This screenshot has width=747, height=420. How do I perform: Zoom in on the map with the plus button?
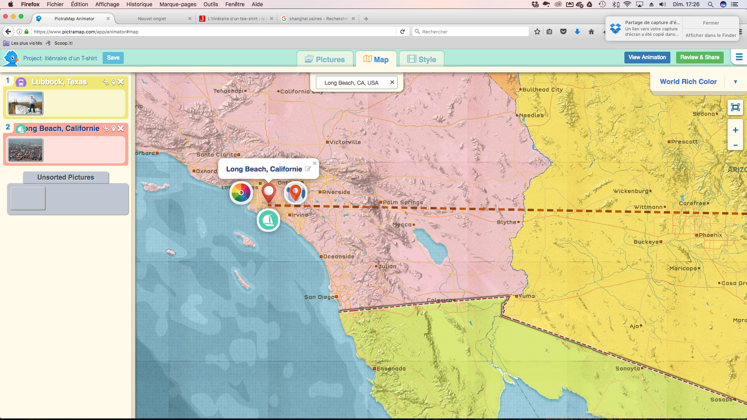pos(735,130)
